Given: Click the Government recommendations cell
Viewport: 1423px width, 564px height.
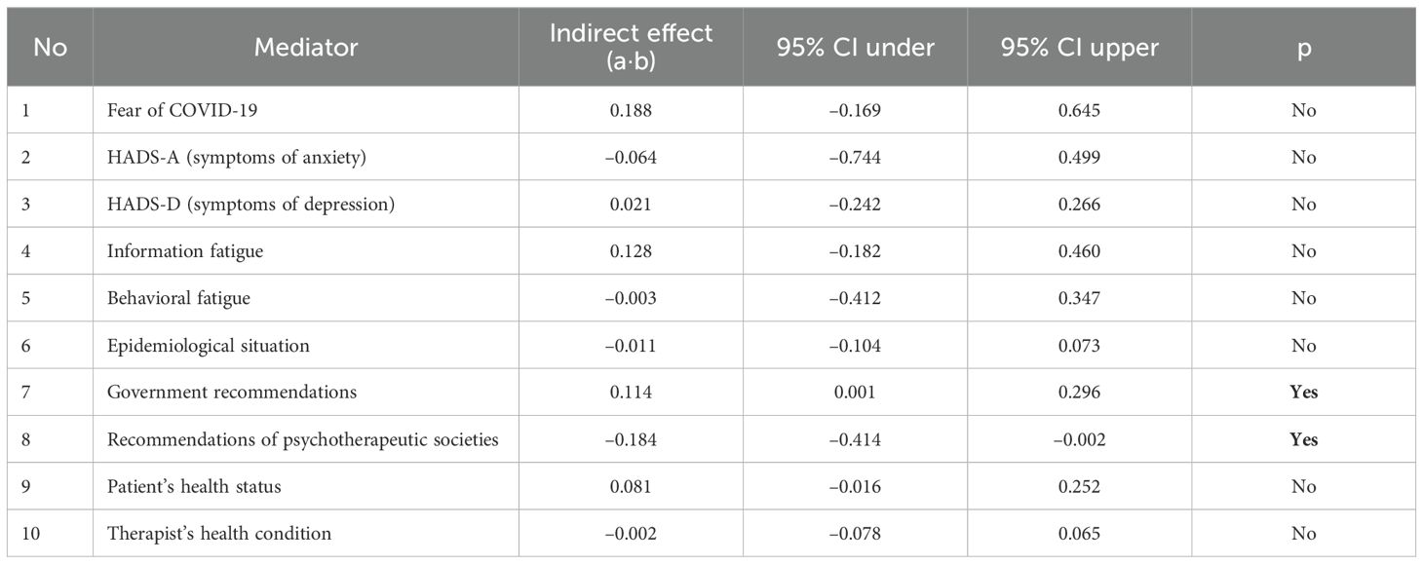Looking at the screenshot, I should [x=232, y=393].
